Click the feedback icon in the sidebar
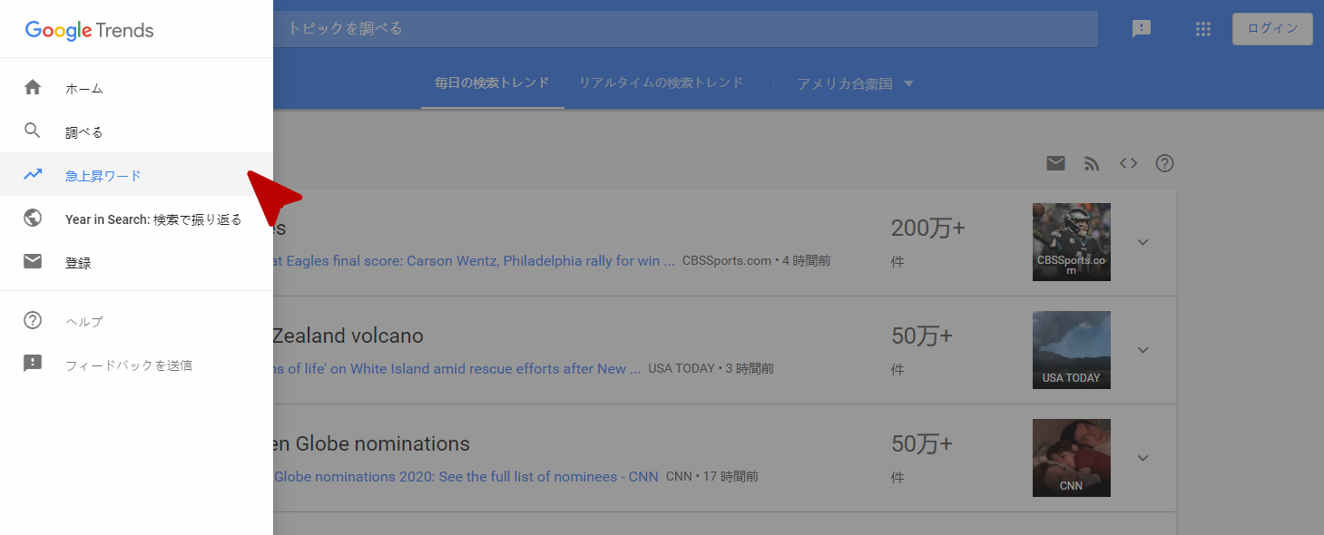Screen dimensions: 1324x535 click(33, 364)
